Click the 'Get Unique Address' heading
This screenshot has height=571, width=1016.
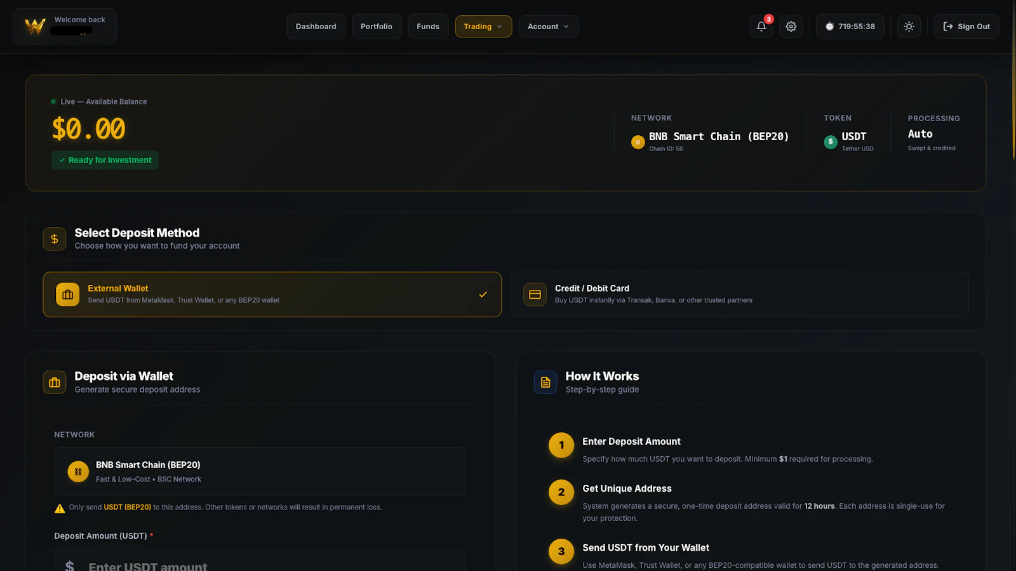point(627,489)
